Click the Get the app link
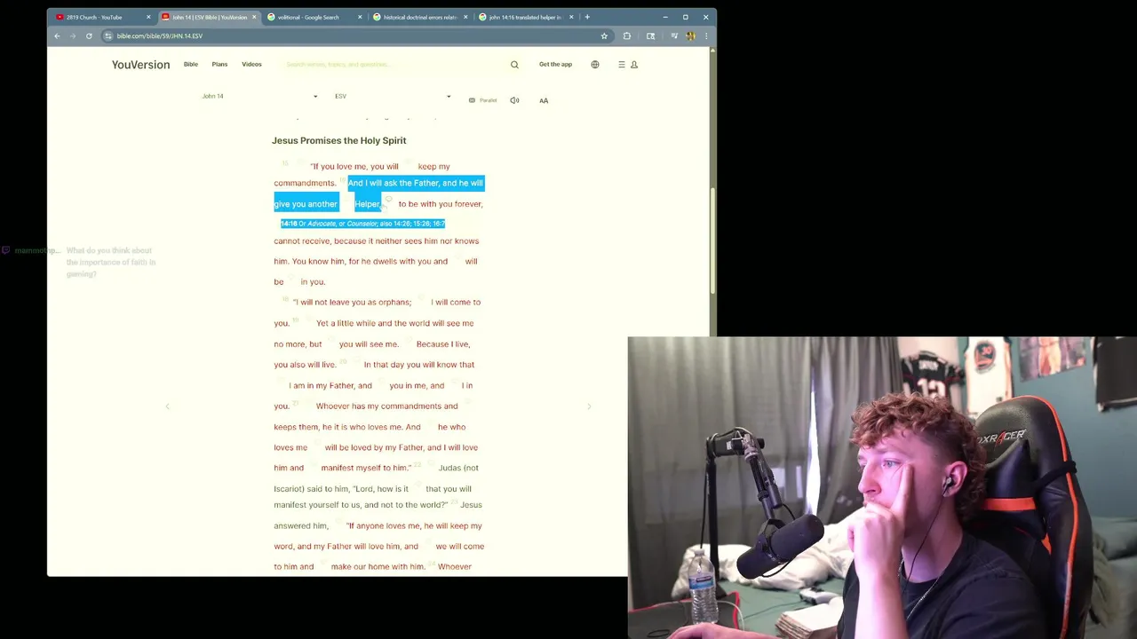This screenshot has height=639, width=1137. [555, 64]
